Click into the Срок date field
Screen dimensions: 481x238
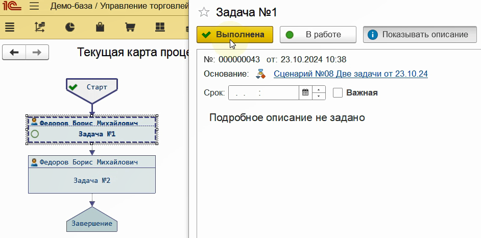(x=263, y=92)
